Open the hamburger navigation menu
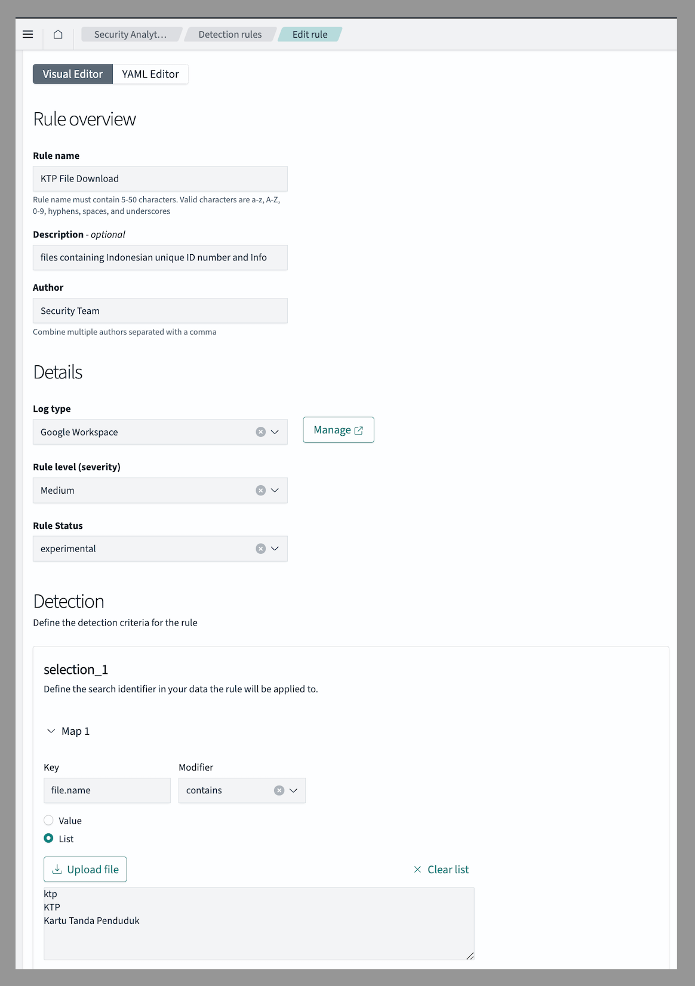 click(28, 35)
